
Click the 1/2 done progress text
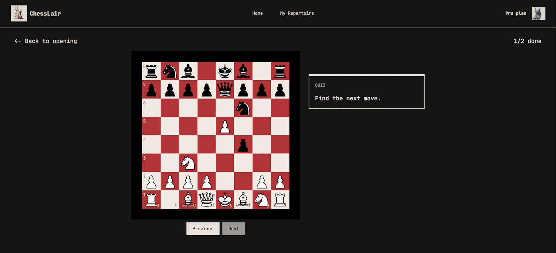pyautogui.click(x=527, y=41)
